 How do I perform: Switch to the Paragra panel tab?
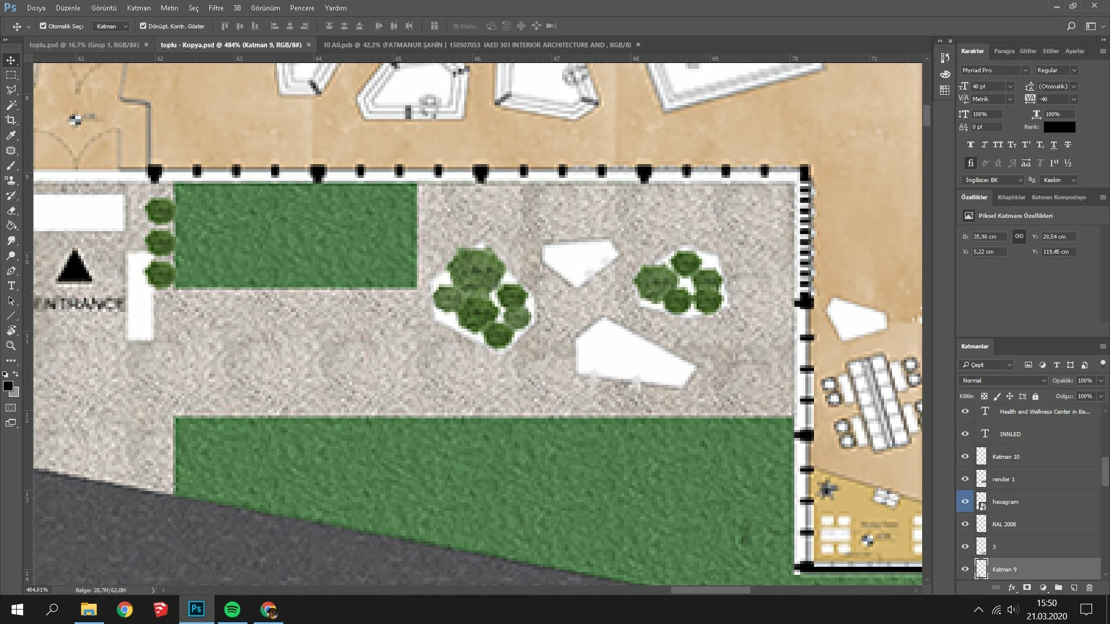click(1004, 51)
